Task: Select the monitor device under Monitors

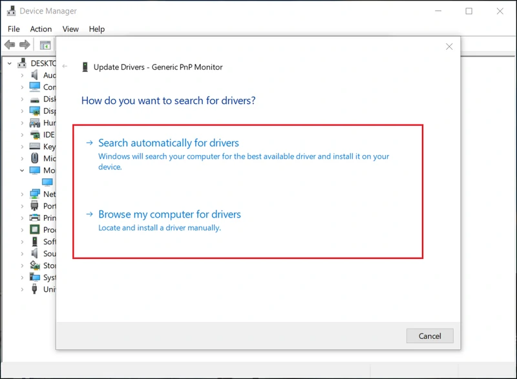Action: pos(47,183)
